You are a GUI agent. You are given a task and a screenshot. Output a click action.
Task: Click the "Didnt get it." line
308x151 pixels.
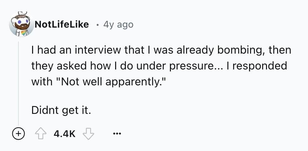(61, 110)
